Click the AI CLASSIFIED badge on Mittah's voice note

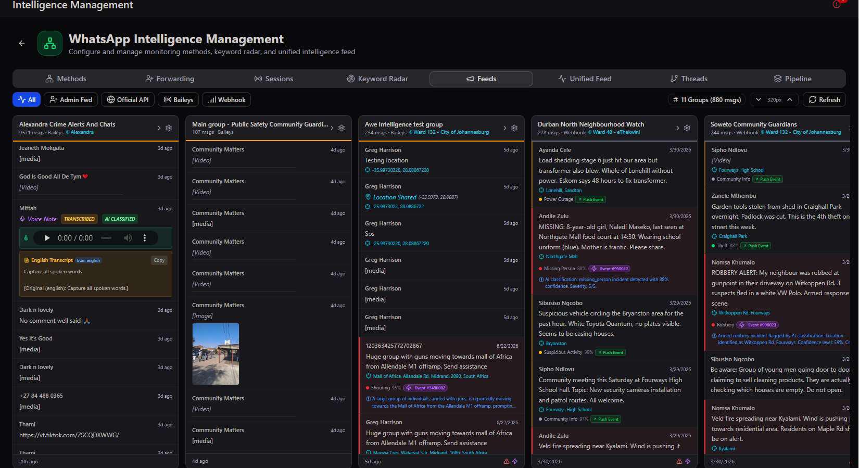click(x=120, y=219)
